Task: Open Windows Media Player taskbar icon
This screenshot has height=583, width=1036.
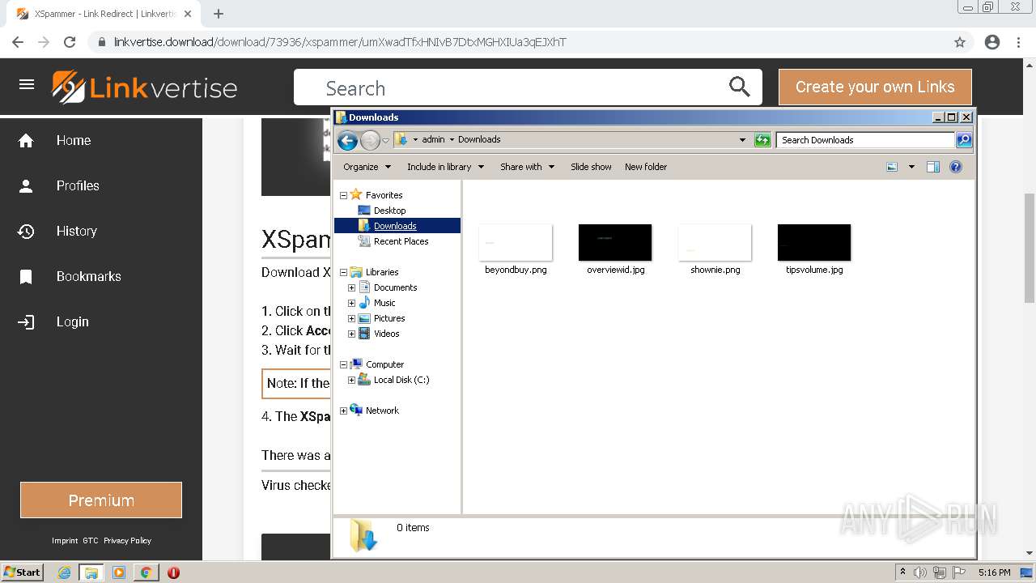Action: (x=119, y=572)
